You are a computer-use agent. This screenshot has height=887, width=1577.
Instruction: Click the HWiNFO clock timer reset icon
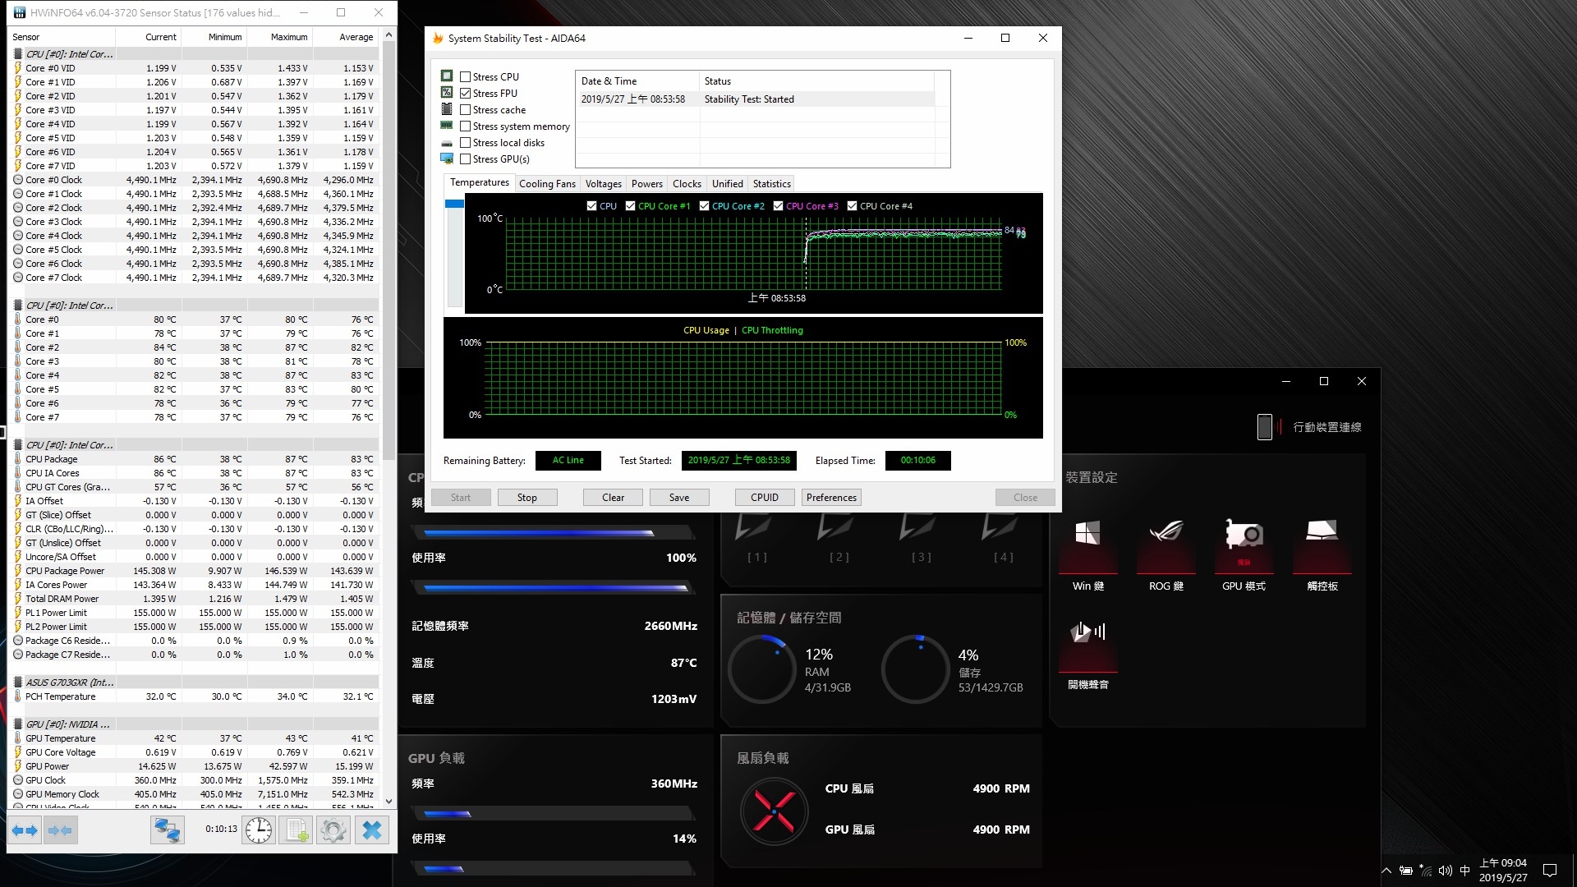click(x=259, y=830)
